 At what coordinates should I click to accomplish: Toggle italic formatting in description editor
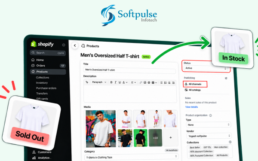click(116, 82)
